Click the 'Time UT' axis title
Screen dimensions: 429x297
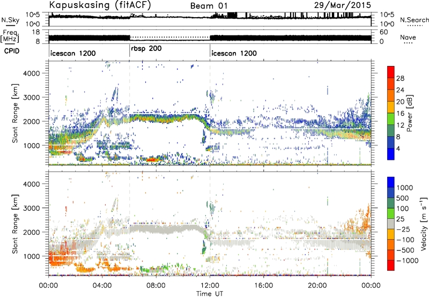[x=210, y=294]
